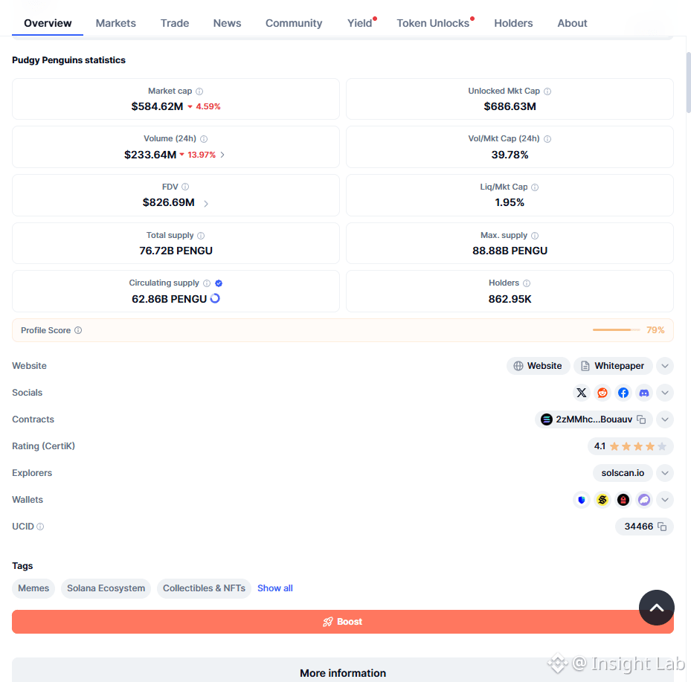This screenshot has height=682, width=691.
Task: Expand the Explorers dropdown chevron
Action: tap(665, 473)
